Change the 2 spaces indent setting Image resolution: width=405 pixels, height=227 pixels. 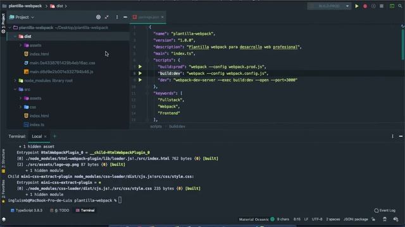click(333, 219)
